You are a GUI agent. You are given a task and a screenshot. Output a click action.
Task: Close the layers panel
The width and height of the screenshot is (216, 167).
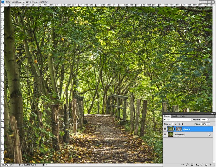[x=215, y=113]
